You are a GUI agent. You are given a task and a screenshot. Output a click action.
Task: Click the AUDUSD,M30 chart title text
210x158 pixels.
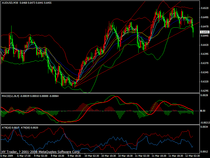tap(10, 3)
